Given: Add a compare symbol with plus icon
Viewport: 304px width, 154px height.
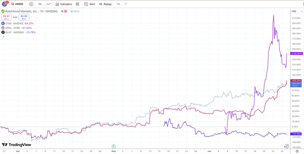Looking at the screenshot, I should (x=31, y=4).
